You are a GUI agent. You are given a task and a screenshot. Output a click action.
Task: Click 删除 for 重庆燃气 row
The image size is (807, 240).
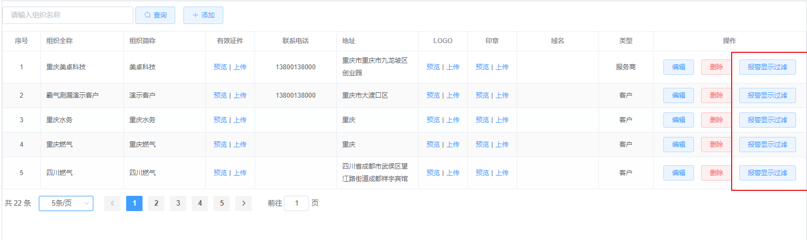716,145
